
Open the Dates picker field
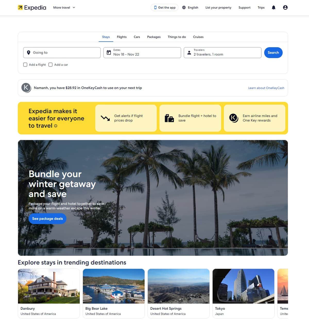[x=142, y=53]
